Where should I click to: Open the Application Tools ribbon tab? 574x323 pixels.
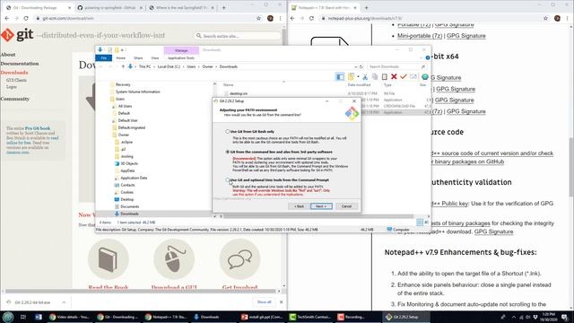[181, 57]
